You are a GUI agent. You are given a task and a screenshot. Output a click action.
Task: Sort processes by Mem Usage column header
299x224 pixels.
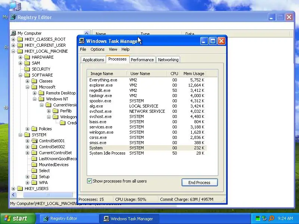tap(194, 74)
